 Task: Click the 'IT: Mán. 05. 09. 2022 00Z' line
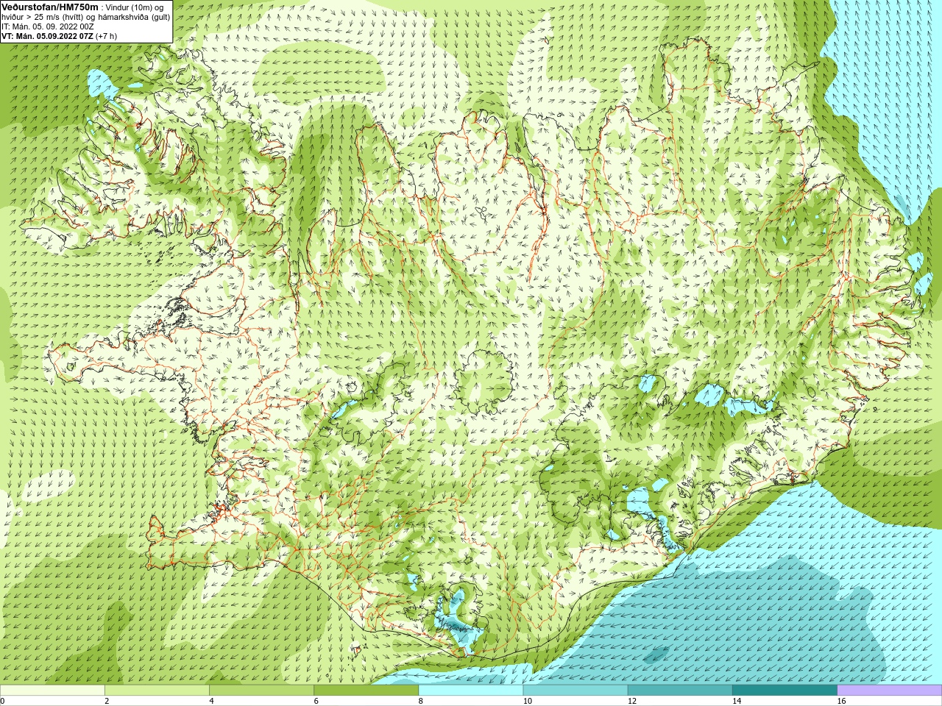click(48, 26)
